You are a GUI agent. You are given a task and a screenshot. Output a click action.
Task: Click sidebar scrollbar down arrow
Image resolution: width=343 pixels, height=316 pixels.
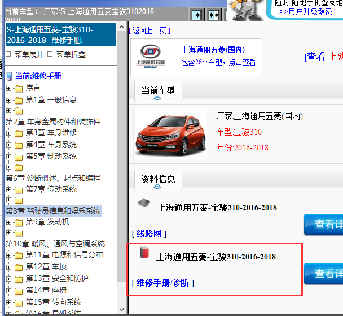point(122,310)
